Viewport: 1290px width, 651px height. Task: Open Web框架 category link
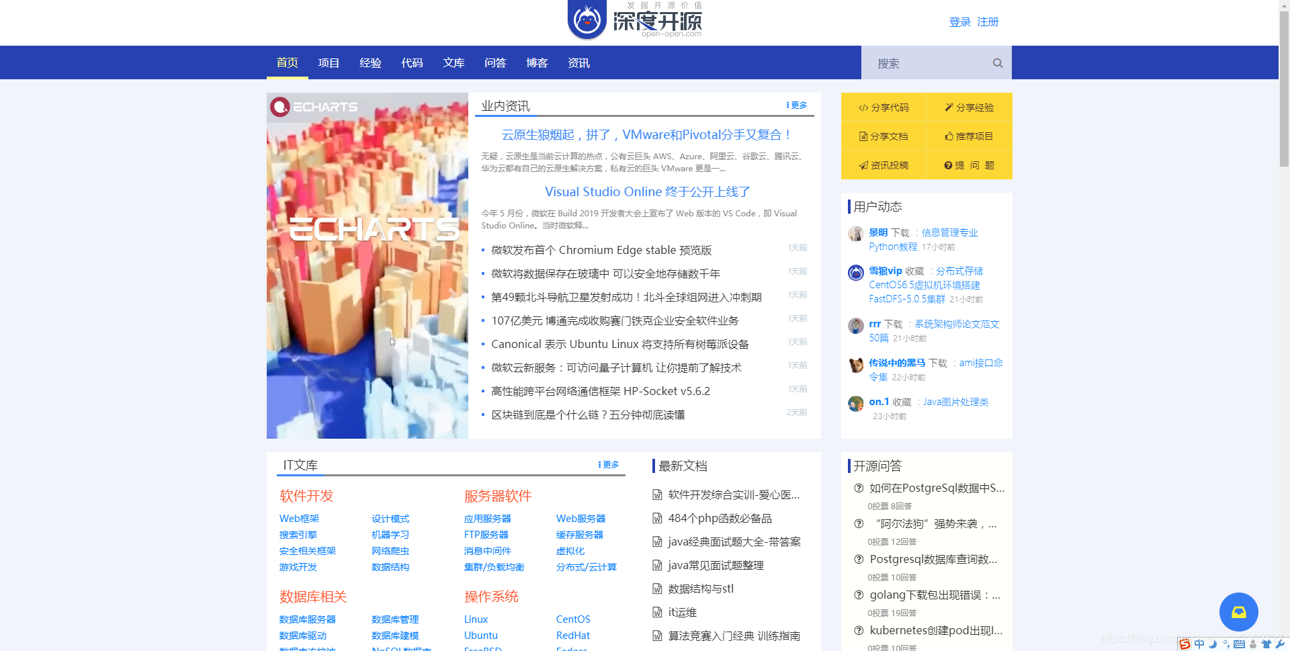299,519
